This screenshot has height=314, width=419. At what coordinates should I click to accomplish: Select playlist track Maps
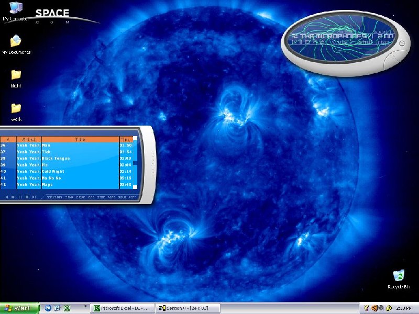[x=67, y=185]
